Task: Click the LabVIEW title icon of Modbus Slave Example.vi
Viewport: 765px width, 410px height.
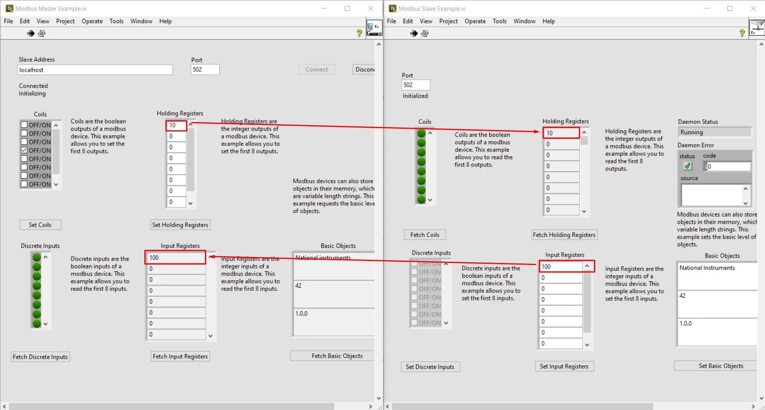Action: pos(392,8)
